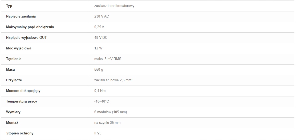
Task: Click the 'Typ' row label
Action: point(9,6)
